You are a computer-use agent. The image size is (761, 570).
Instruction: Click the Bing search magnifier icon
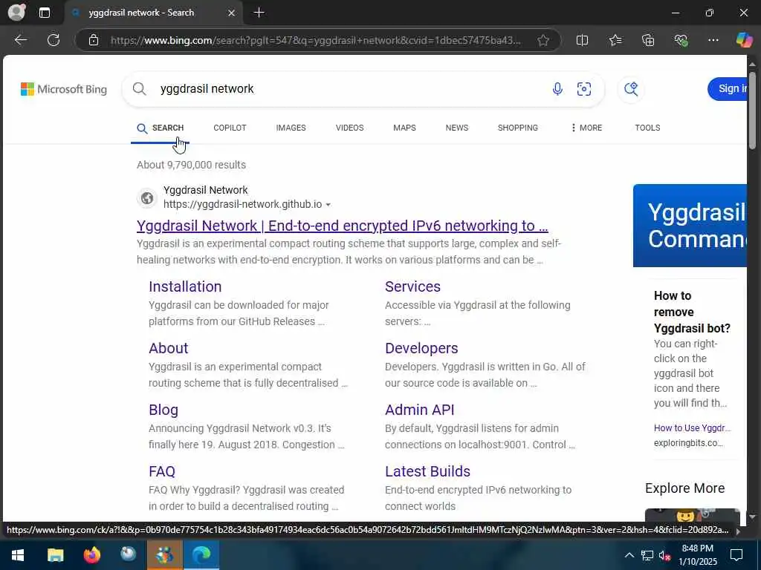pyautogui.click(x=139, y=89)
